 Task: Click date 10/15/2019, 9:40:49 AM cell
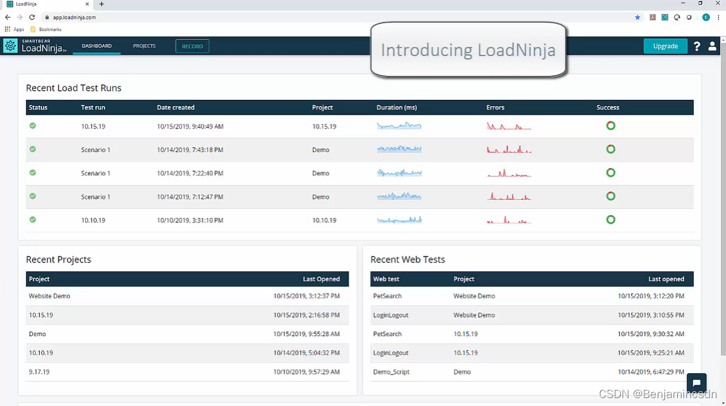[190, 127]
